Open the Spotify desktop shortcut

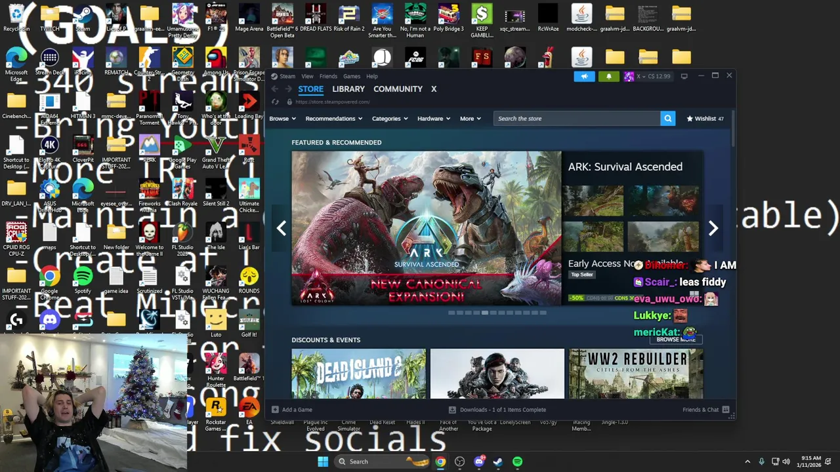click(83, 280)
